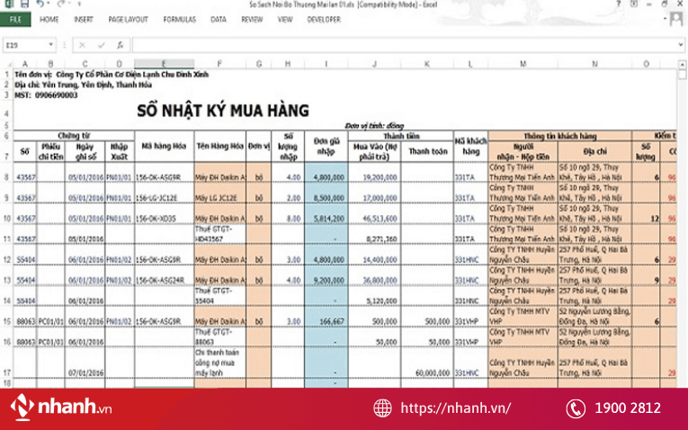The image size is (688, 430).
Task: Open the FILE tab
Action: 15,19
